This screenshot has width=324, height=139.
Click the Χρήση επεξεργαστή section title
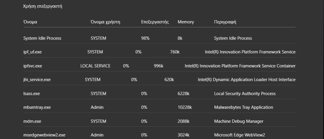point(43,6)
